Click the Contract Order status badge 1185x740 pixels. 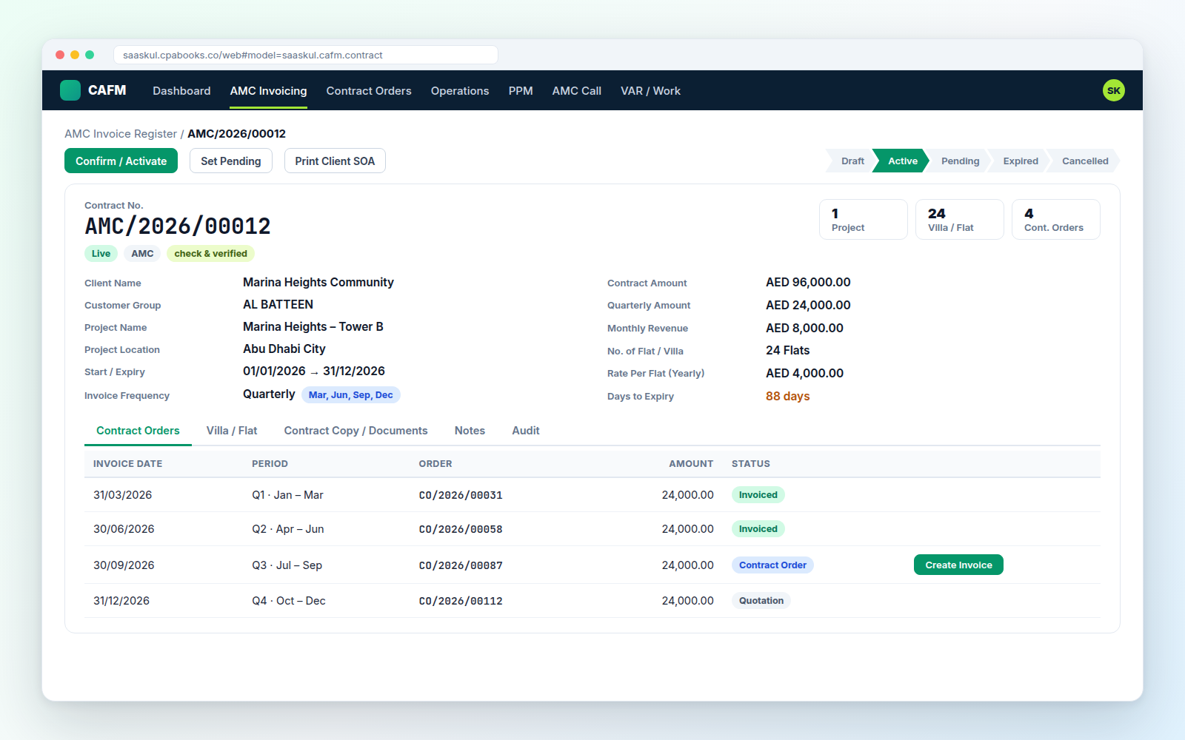tap(772, 565)
